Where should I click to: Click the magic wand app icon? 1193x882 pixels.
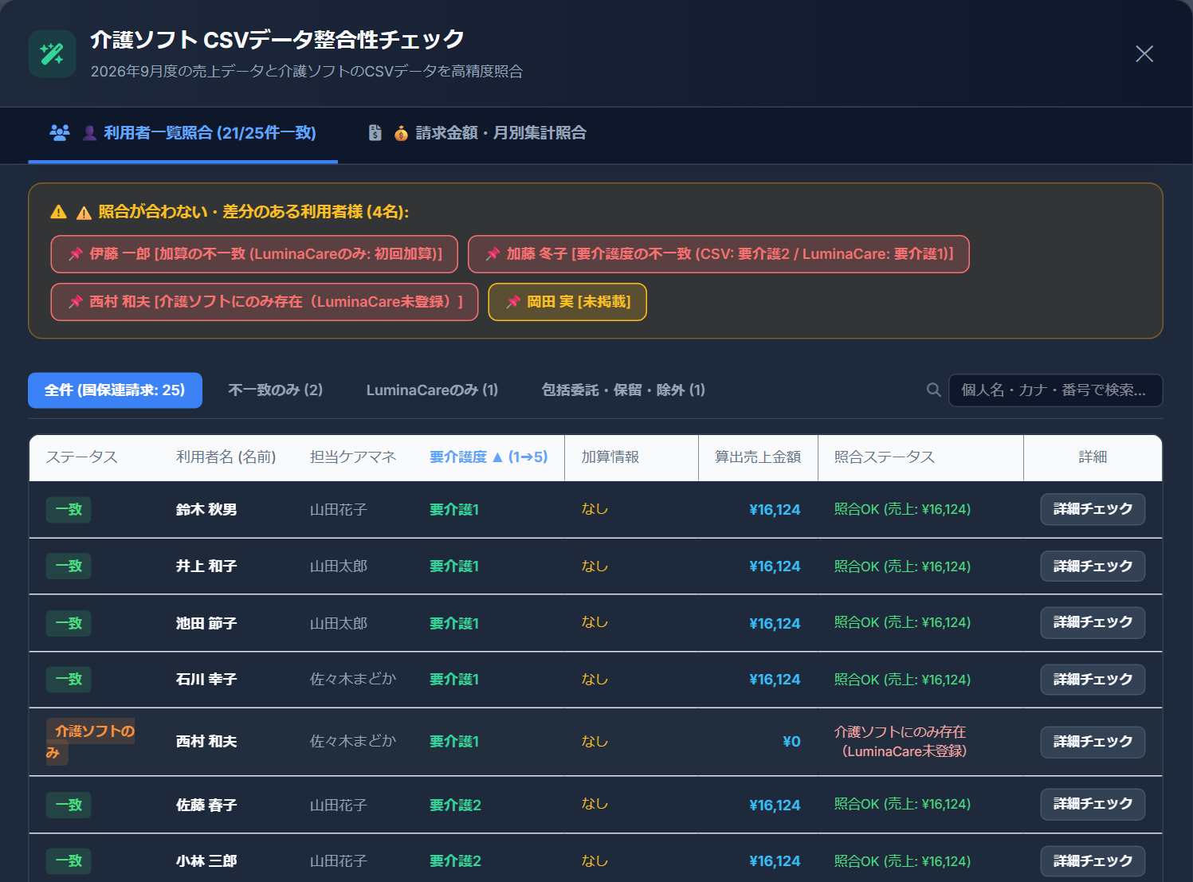(x=52, y=54)
